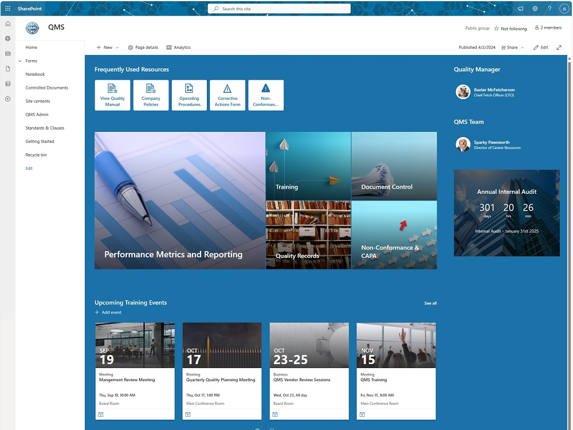Screen dimensions: 573x430
Task: Open the Operating Procedures tile
Action: (189, 95)
